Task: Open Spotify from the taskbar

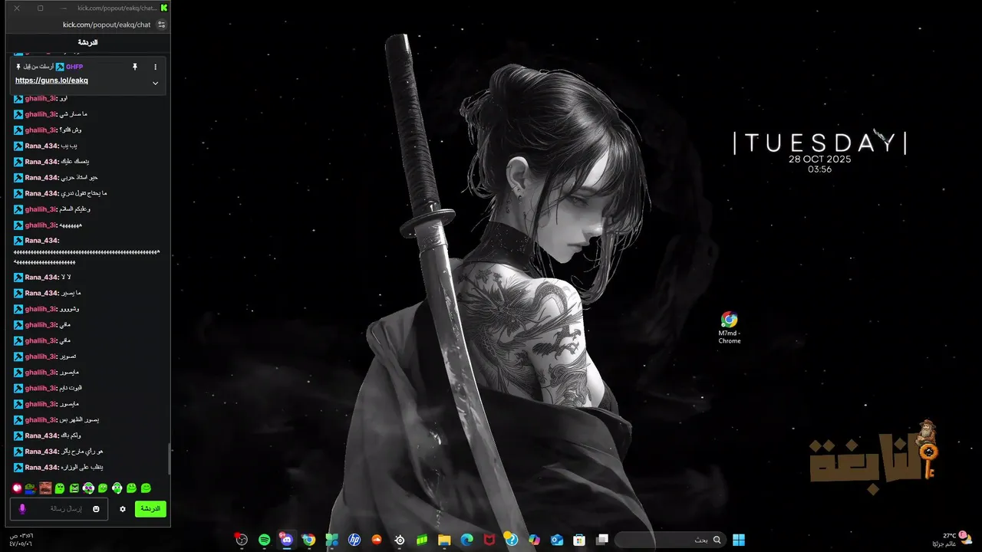Action: coord(264,540)
